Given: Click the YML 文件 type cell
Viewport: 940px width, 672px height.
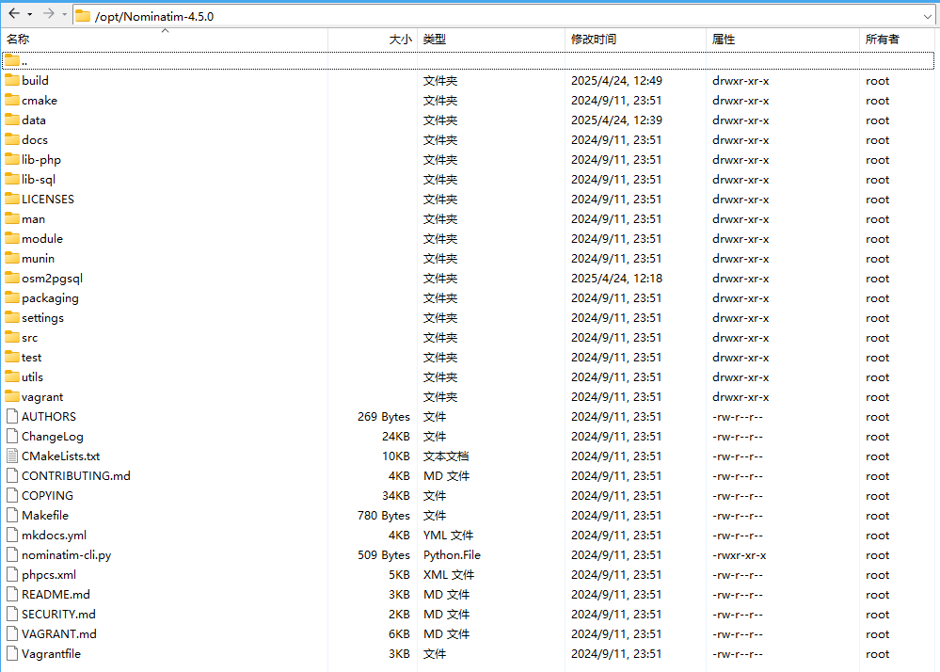Looking at the screenshot, I should click(x=449, y=536).
